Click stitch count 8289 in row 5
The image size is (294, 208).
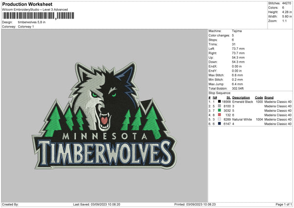pos(227,119)
